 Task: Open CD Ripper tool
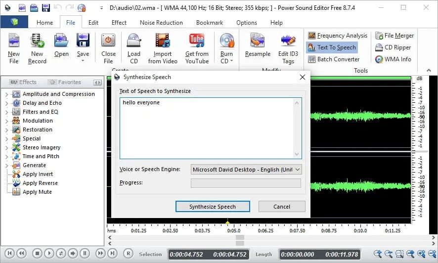click(393, 47)
